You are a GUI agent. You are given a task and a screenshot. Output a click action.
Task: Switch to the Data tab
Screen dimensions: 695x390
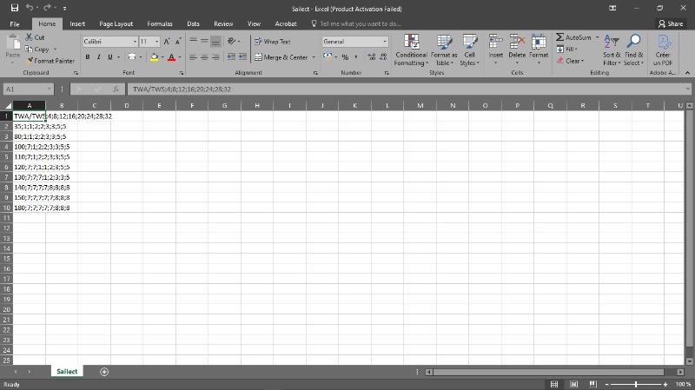coord(193,24)
